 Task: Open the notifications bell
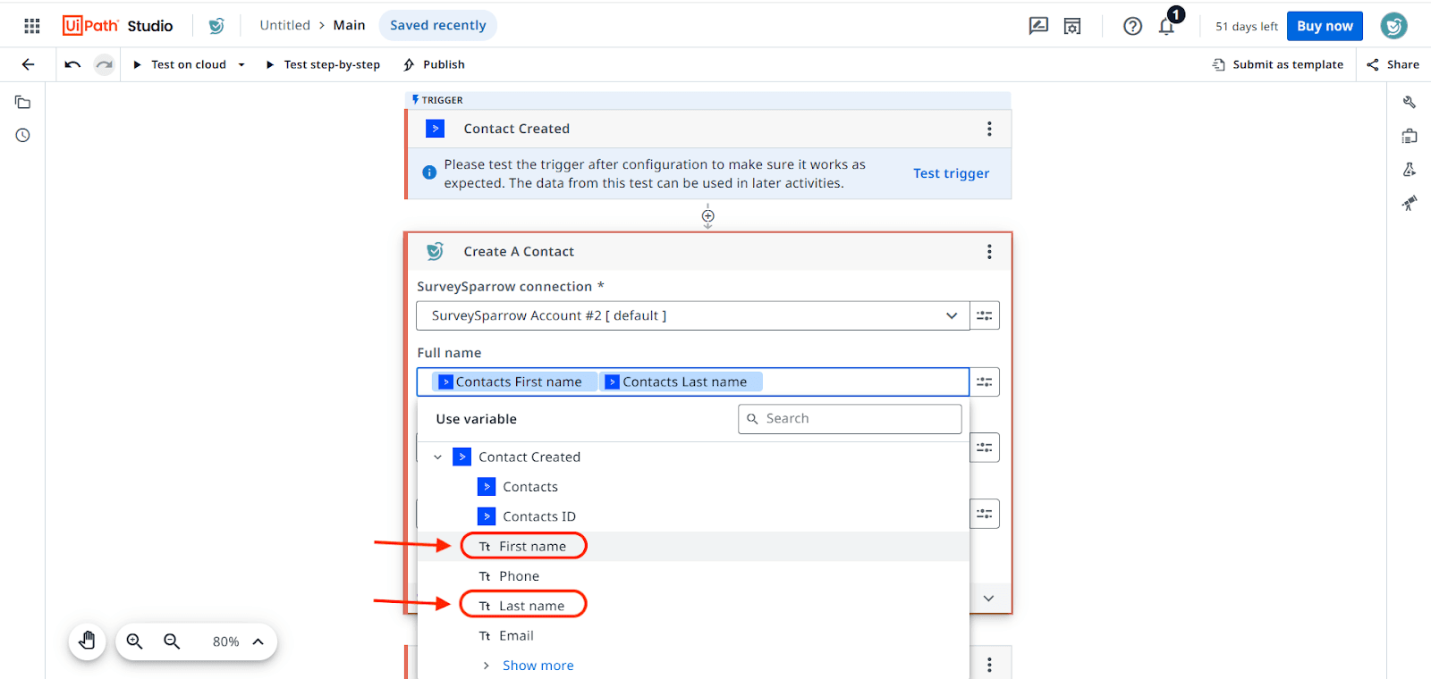(1166, 26)
